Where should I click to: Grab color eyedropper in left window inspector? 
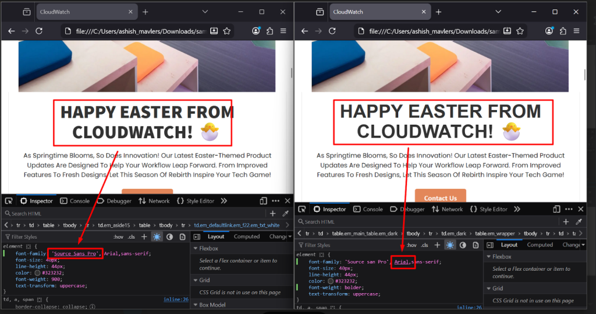[x=286, y=214]
